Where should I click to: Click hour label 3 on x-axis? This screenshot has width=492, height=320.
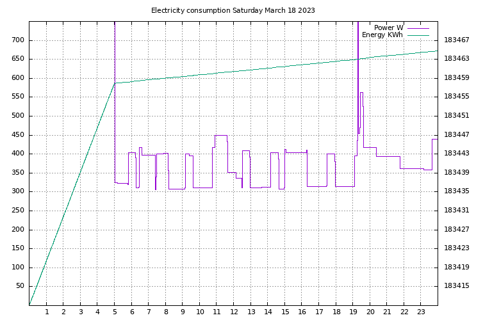click(81, 312)
